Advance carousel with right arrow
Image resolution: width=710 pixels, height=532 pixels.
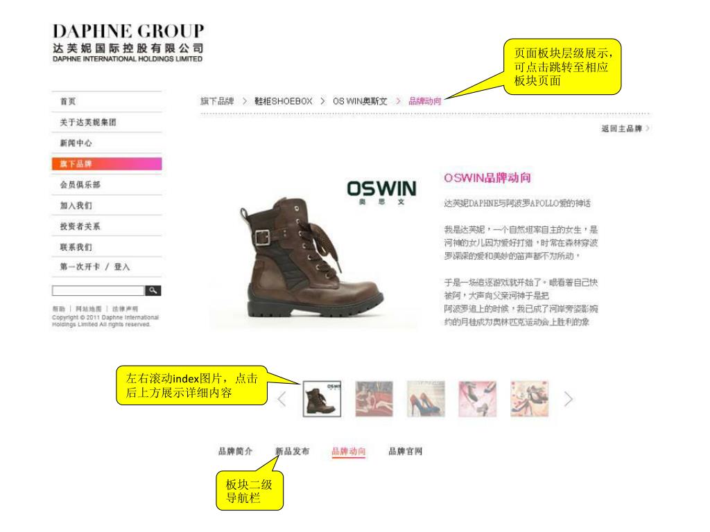pyautogui.click(x=569, y=399)
